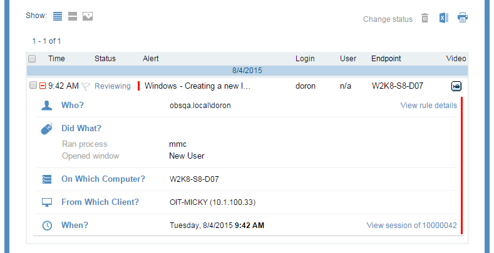
Task: Export alerts to Excel icon
Action: click(443, 18)
